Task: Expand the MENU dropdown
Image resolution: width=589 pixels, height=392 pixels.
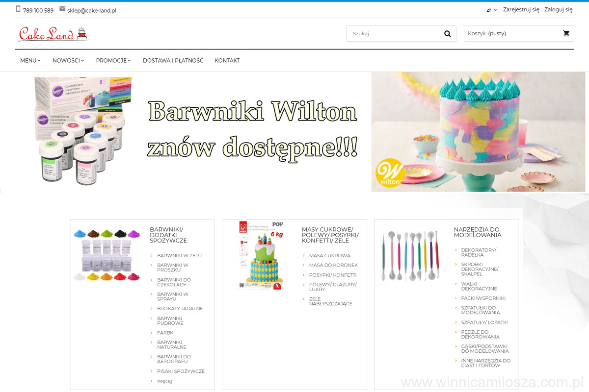Action: (x=30, y=61)
